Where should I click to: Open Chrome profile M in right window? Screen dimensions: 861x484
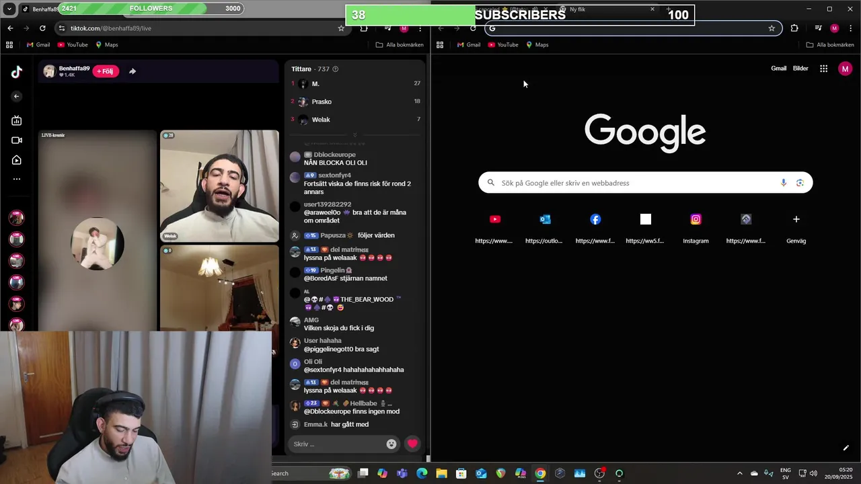[x=835, y=28]
